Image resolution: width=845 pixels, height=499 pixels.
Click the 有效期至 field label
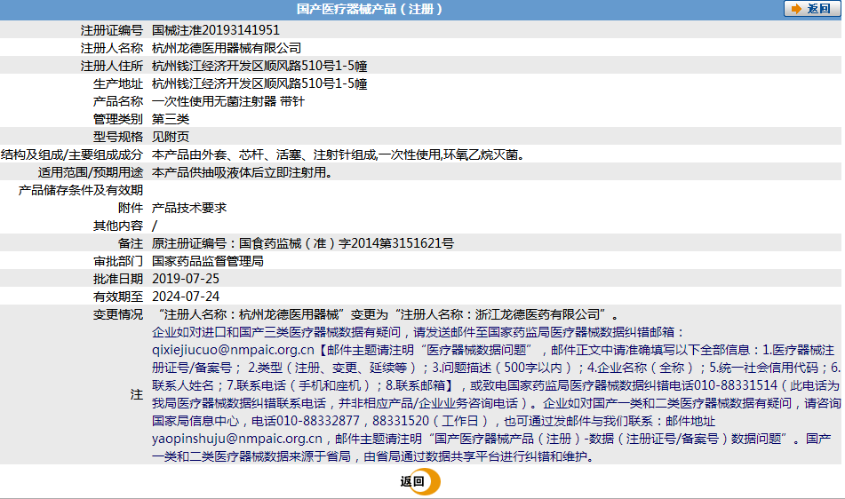(x=118, y=297)
